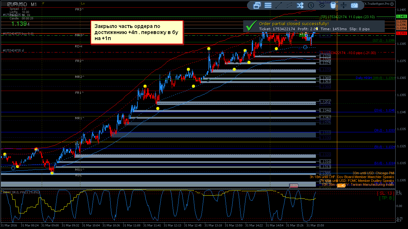Click 'Order partial closed successfully!' message
408x229 pixels.
294,24
